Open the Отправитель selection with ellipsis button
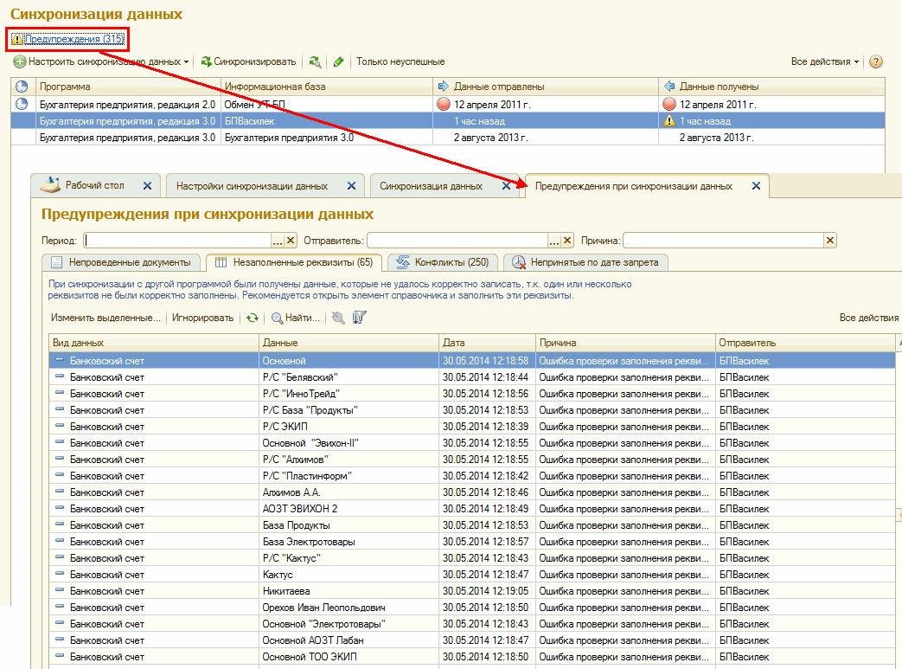Viewport: 902px width, 669px height. tap(555, 241)
